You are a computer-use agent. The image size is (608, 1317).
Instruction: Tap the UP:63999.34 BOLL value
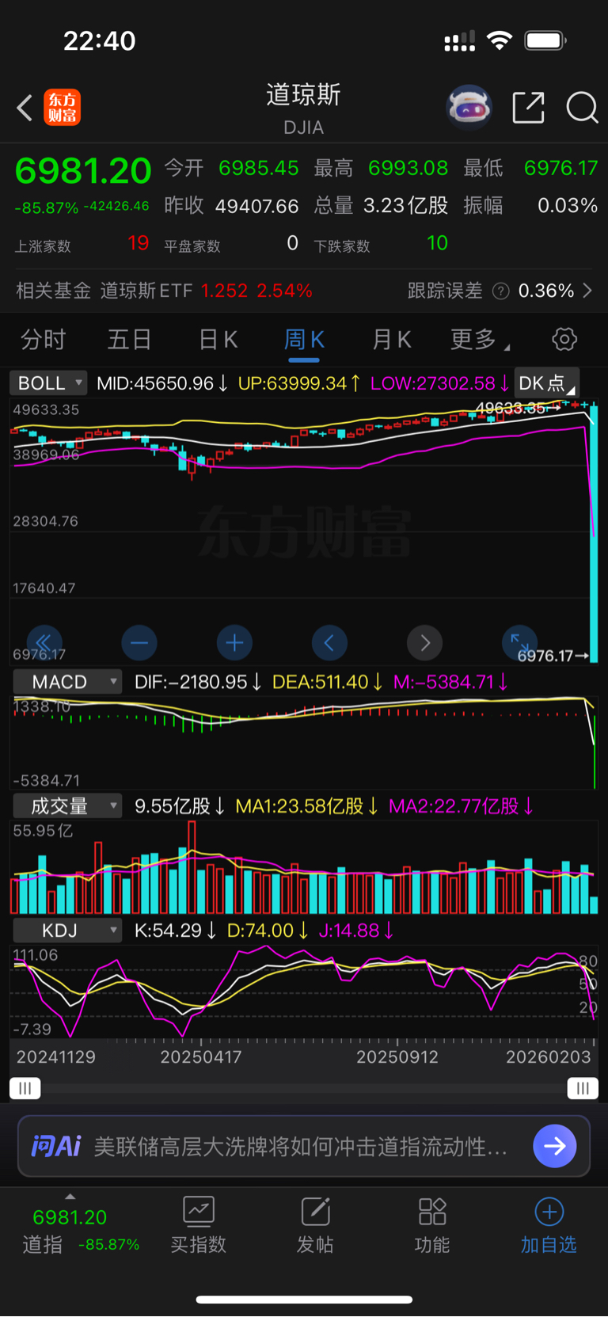pyautogui.click(x=299, y=383)
